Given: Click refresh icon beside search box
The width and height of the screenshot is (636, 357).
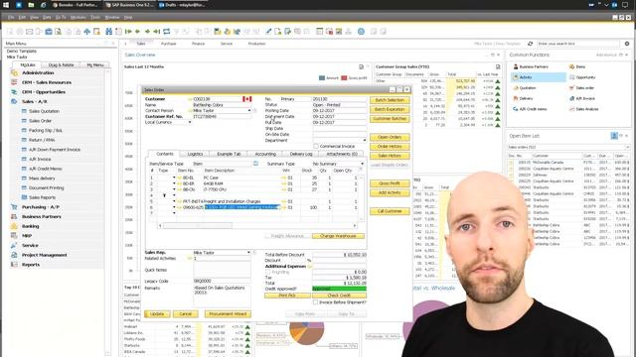Looking at the screenshot, I should tap(530, 44).
